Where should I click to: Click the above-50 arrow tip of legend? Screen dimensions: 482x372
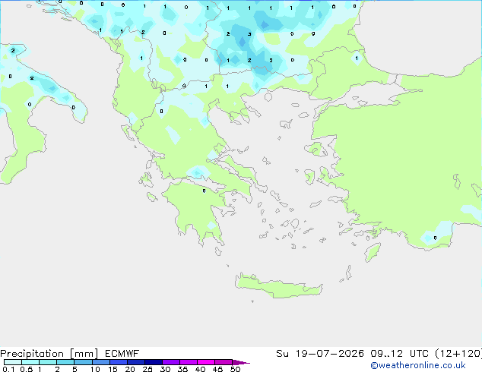click(x=241, y=362)
